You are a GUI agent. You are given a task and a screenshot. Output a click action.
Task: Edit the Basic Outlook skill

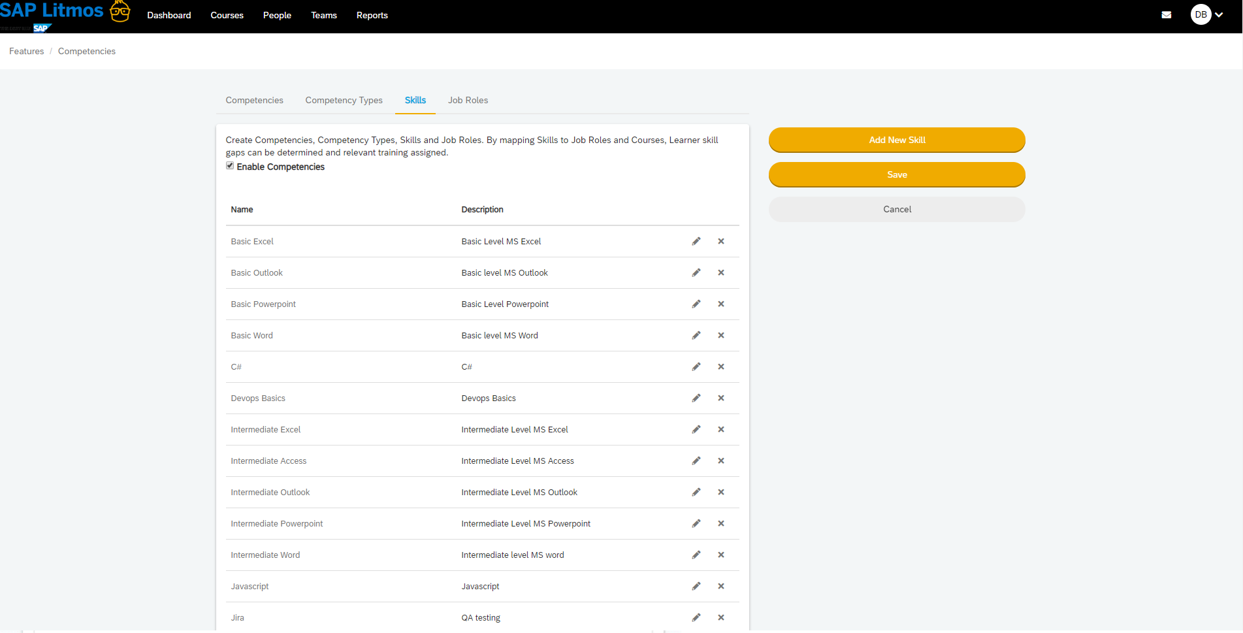pyautogui.click(x=696, y=272)
